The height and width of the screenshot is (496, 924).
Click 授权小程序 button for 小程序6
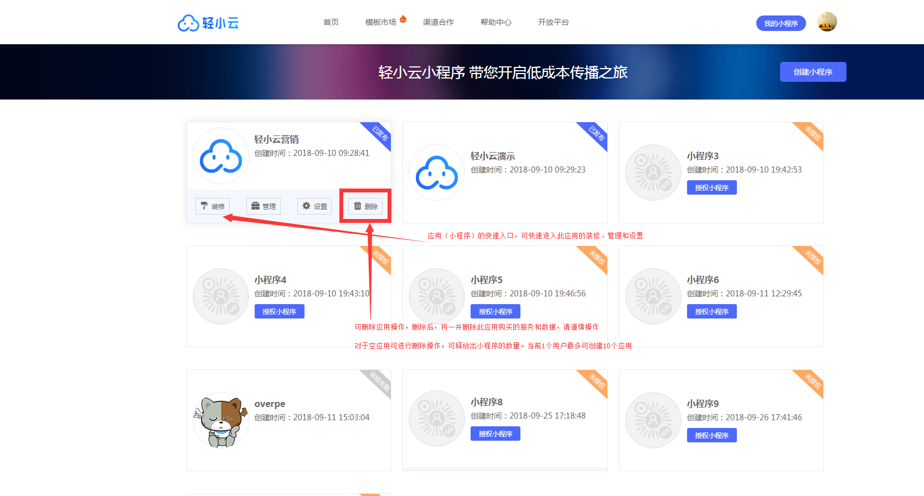click(712, 311)
